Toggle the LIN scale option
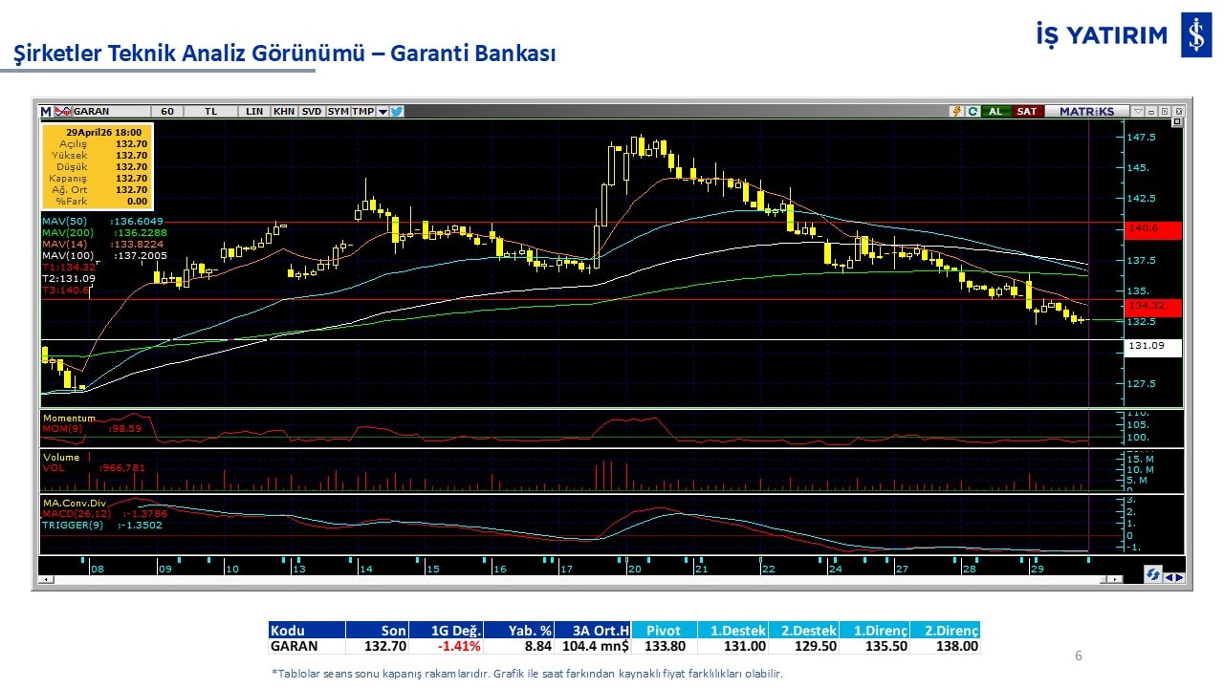1224x688 pixels. tap(254, 112)
